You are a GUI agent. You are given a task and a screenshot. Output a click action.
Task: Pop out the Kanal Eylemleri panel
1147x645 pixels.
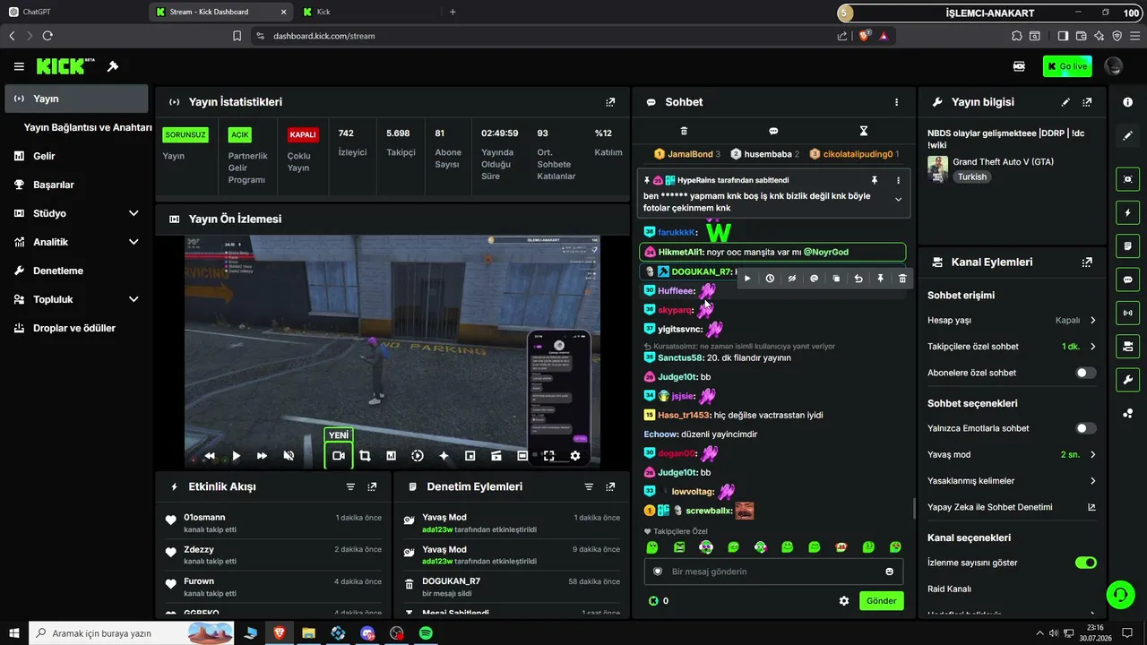pos(1087,262)
